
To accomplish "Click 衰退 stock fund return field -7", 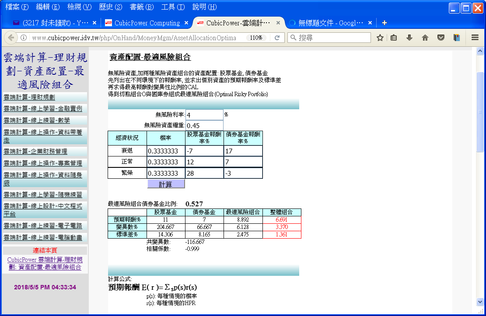I will pos(204,151).
